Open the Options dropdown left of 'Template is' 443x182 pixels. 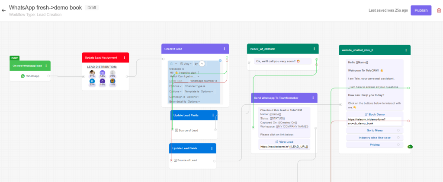pyautogui.click(x=176, y=91)
